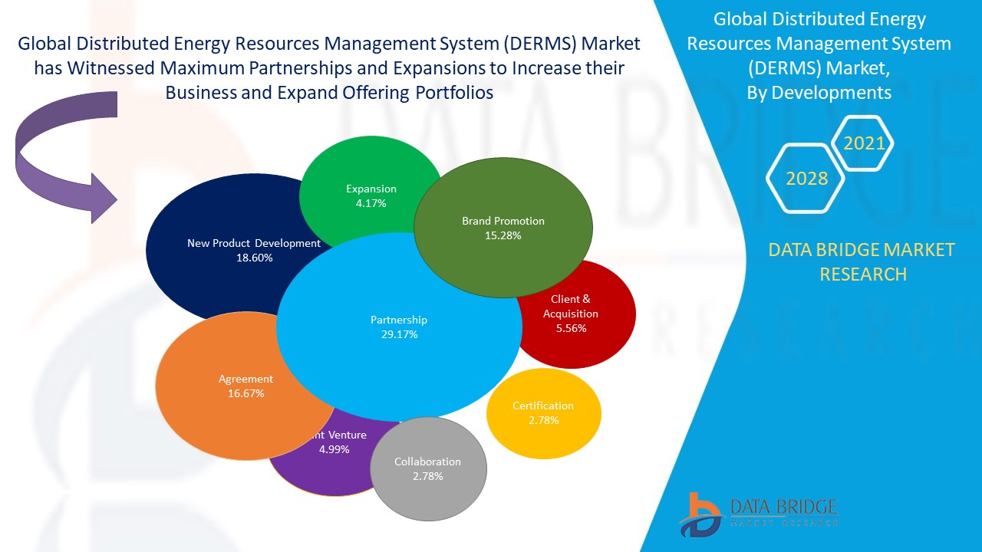
Task: Click the headline about Maximum Partnerships and Expansions
Action: [x=329, y=68]
